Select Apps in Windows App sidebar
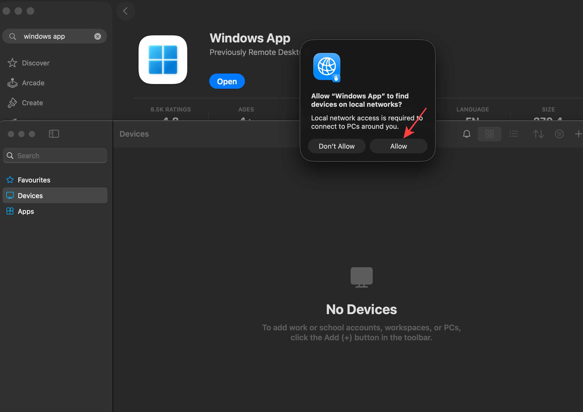This screenshot has width=583, height=412. (x=55, y=211)
